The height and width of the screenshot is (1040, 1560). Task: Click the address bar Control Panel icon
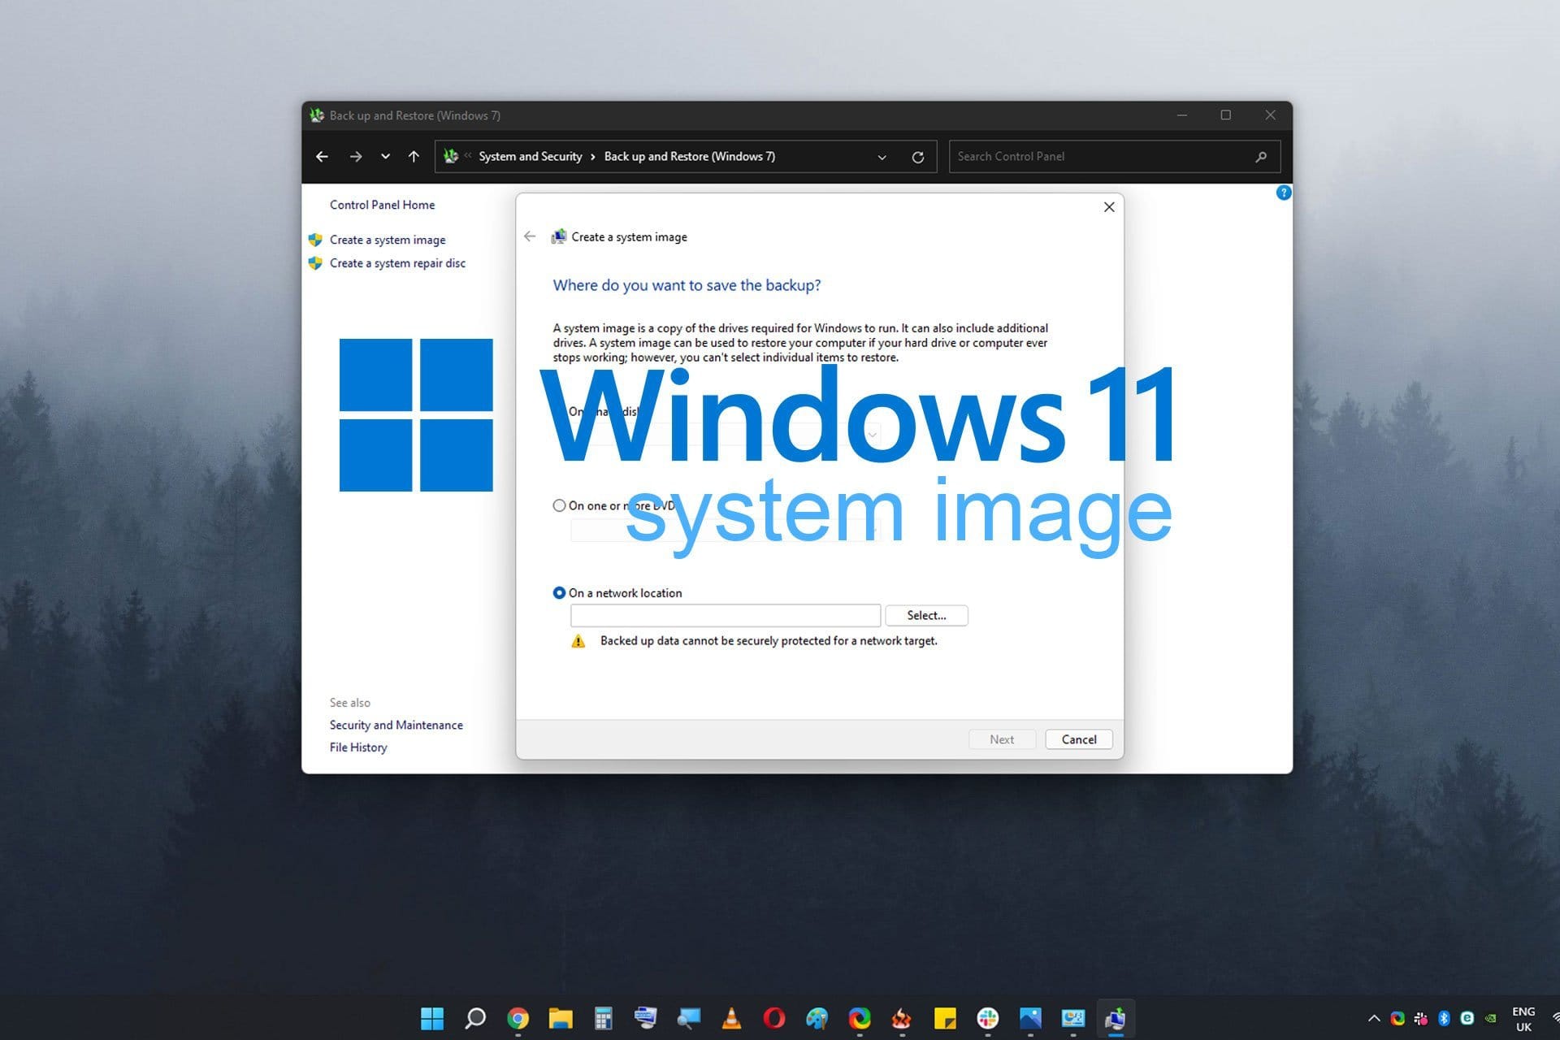click(451, 156)
